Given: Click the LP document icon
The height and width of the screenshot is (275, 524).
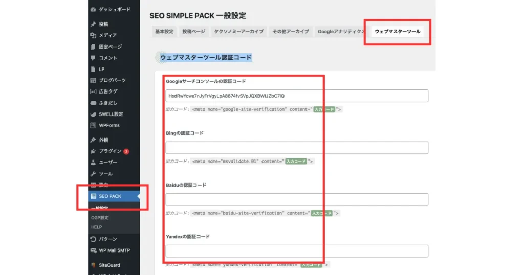Looking at the screenshot, I should [x=93, y=70].
